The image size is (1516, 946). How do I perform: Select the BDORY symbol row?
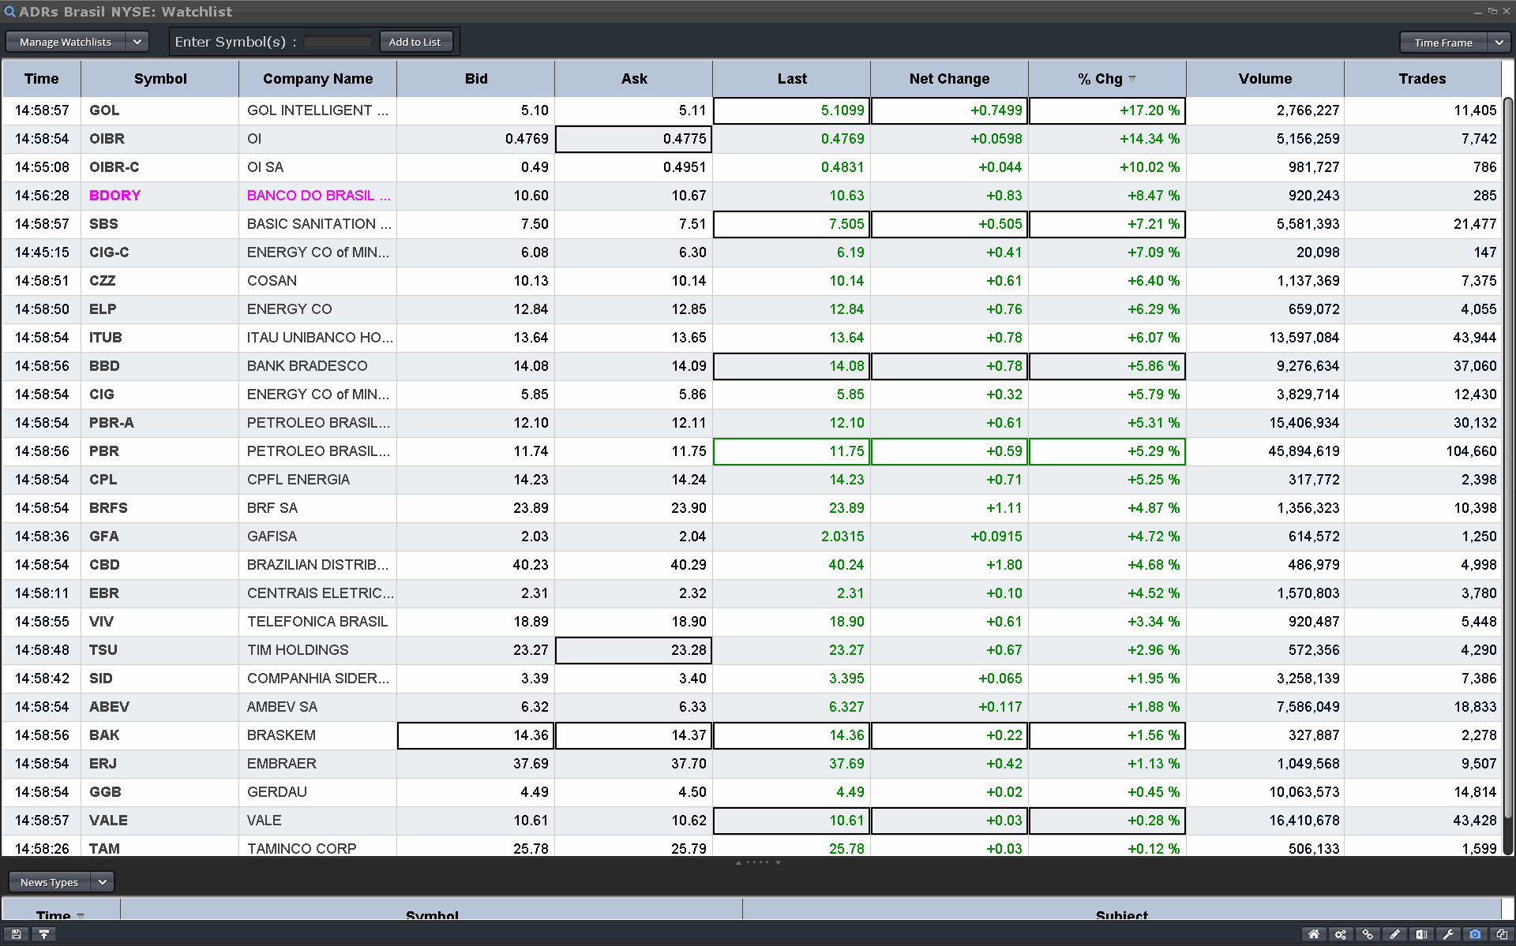click(x=115, y=196)
